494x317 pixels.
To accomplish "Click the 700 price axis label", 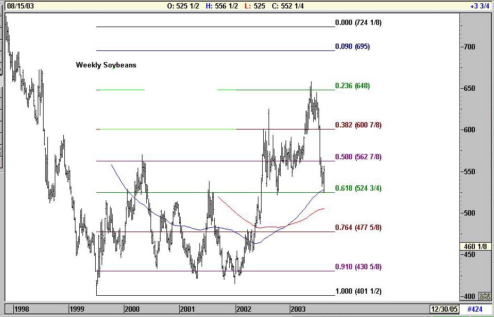I will [469, 47].
